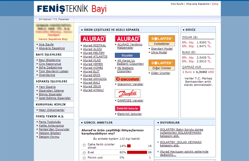The width and height of the screenshot is (249, 161).
Task: Click the Alışveriş Sepetiniz sidebar link
Action: [x=52, y=48]
